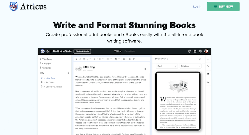Click Edit book details button

[x=82, y=51]
